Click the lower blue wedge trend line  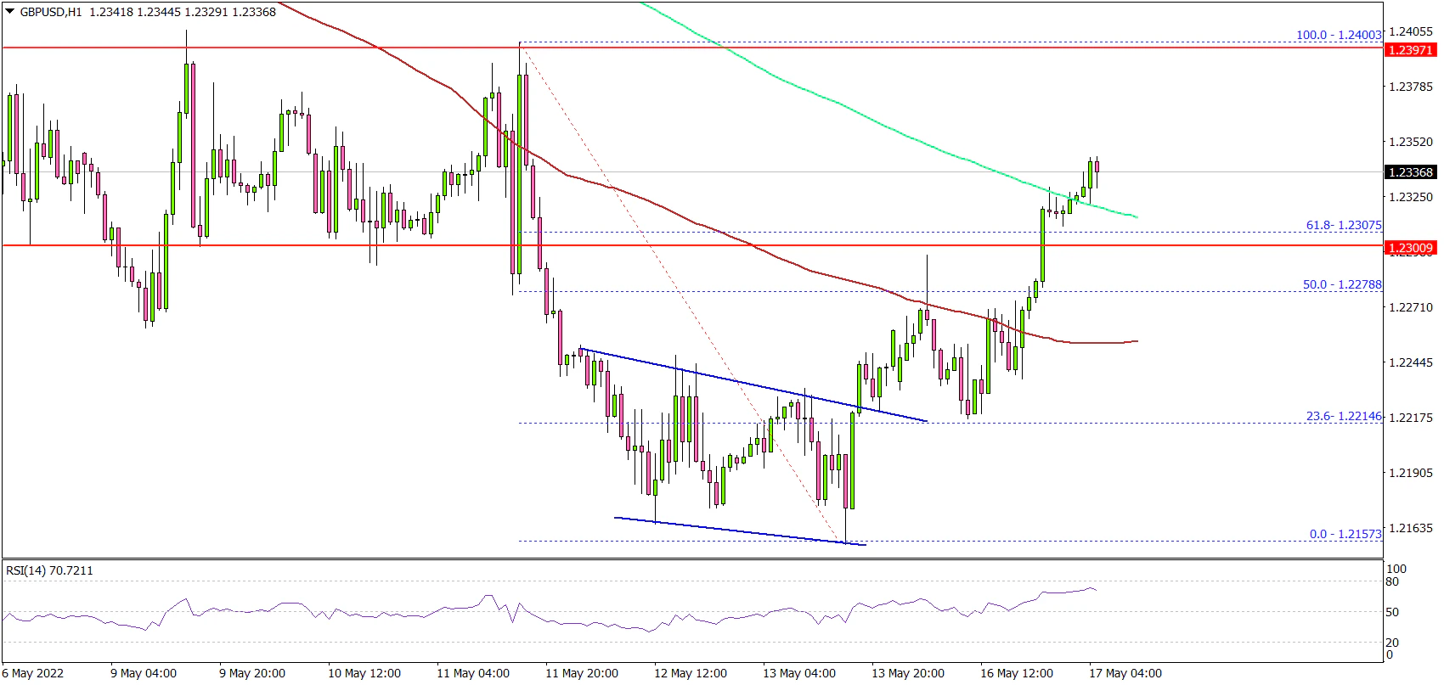pos(739,531)
